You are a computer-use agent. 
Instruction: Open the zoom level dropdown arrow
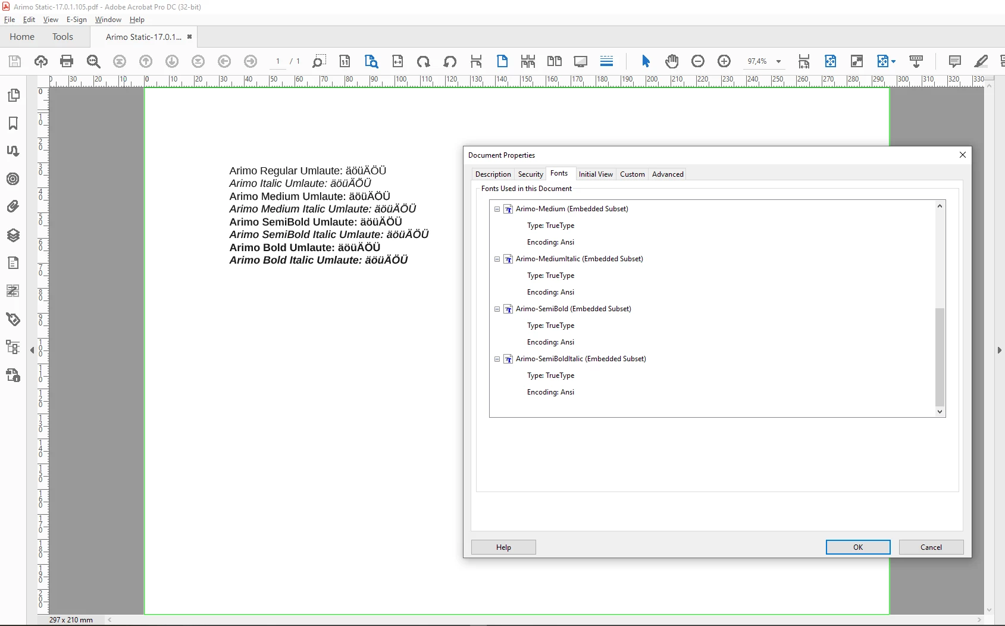pos(778,61)
